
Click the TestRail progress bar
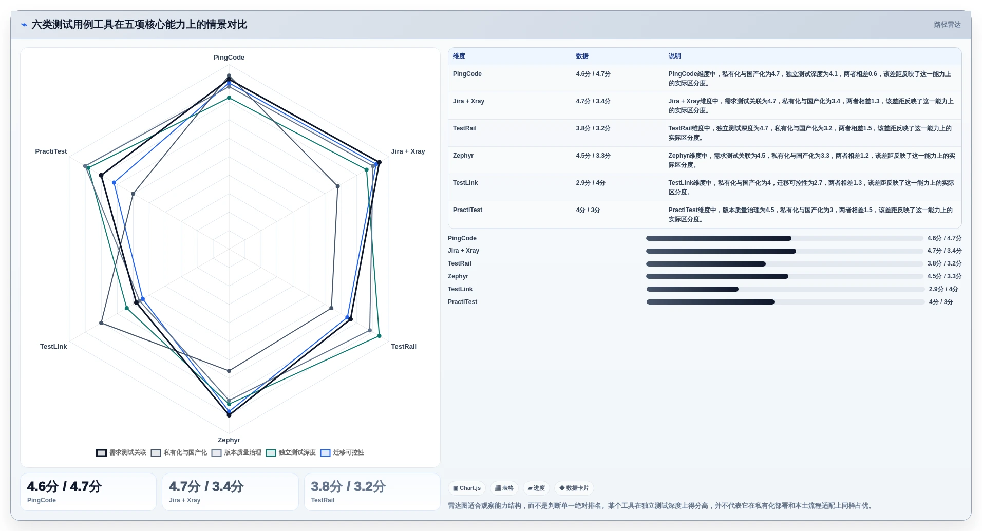tap(784, 264)
